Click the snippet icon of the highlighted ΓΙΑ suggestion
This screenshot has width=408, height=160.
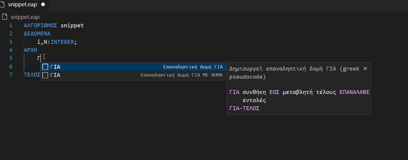[45, 67]
